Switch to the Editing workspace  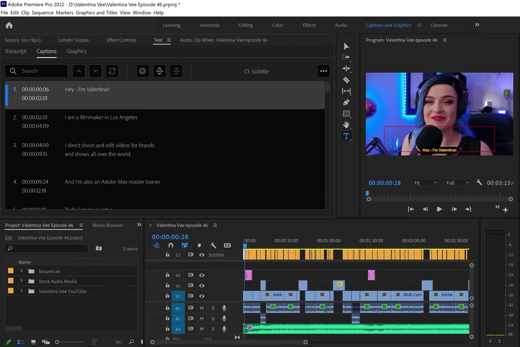pyautogui.click(x=245, y=25)
